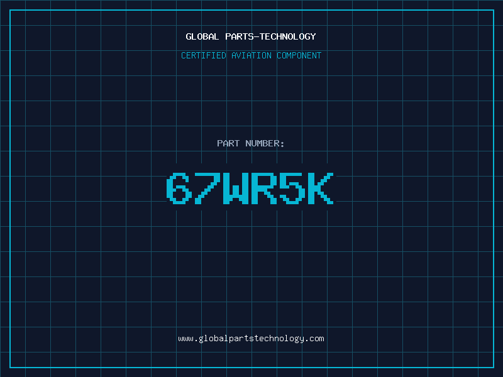The width and height of the screenshot is (503, 377).
Task: Click the digit 6 in the part number
Action: (179, 188)
